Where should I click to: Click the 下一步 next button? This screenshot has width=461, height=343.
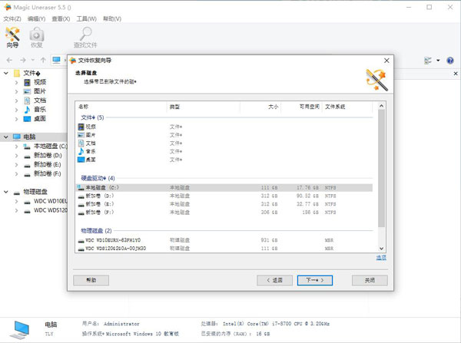[315, 280]
